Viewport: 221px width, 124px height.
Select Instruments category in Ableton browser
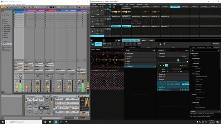7,25
